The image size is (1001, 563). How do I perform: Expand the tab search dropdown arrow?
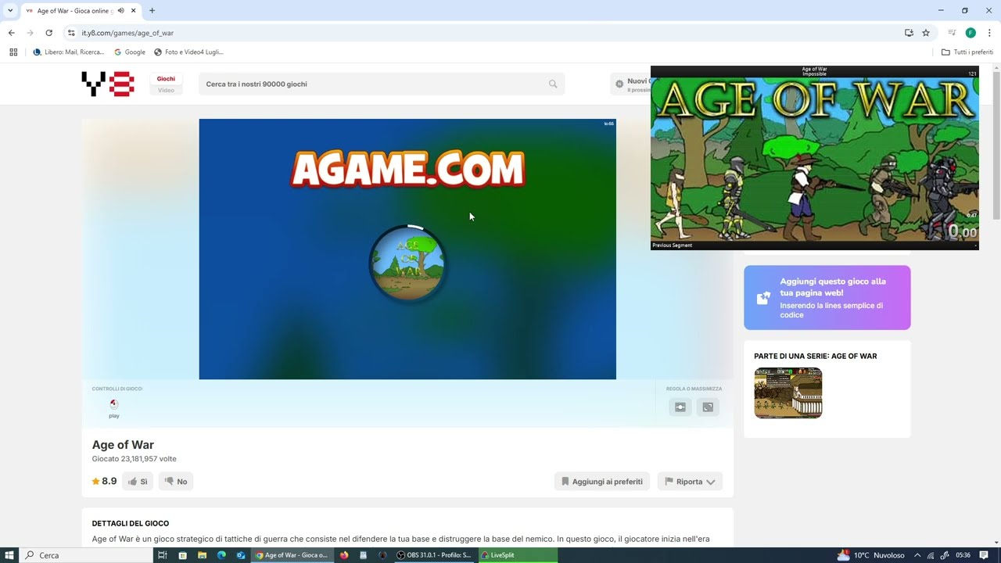pos(9,11)
